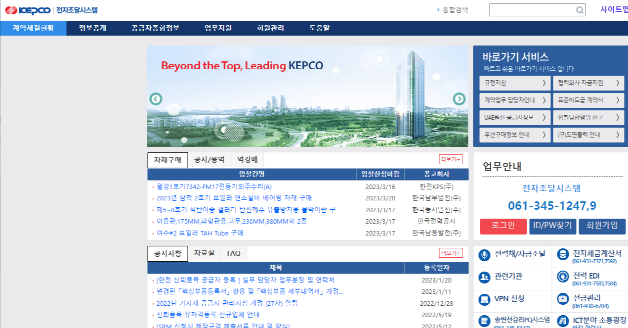Click 더보기+ above the bid list
This screenshot has width=628, height=328.
[451, 159]
